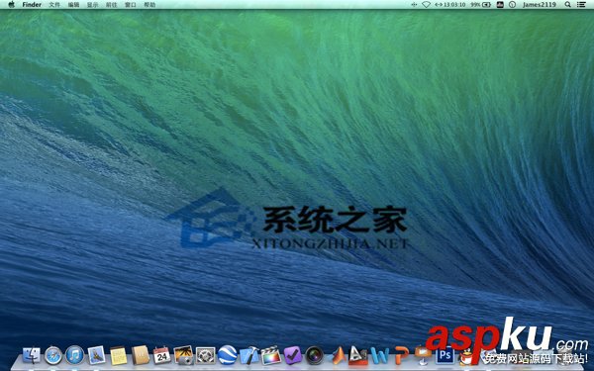The height and width of the screenshot is (371, 594).
Task: Open the 帮助 menu
Action: coord(149,5)
